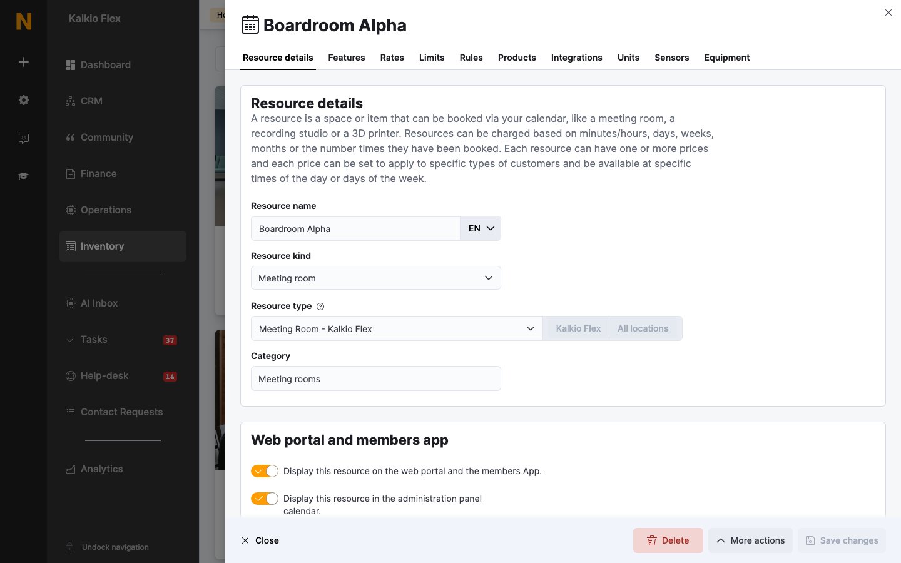Click the Finance document icon
The height and width of the screenshot is (563, 901).
click(71, 174)
